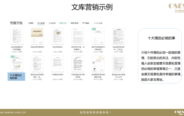Click the footer slogan 给您崭新的创意体验
The image size is (184, 116).
click(x=96, y=112)
